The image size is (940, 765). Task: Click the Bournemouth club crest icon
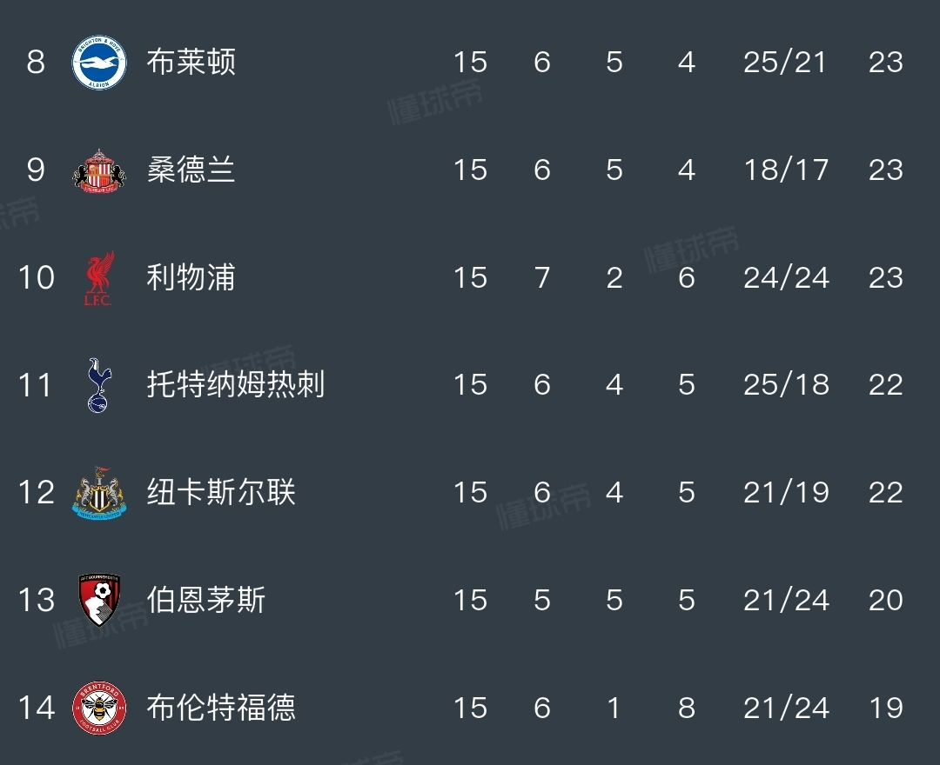pos(99,600)
